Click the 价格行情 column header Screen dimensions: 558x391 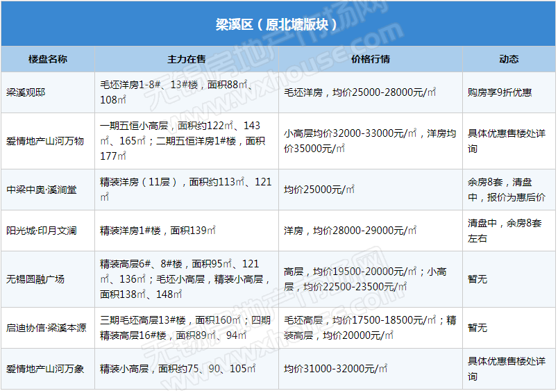pyautogui.click(x=371, y=59)
